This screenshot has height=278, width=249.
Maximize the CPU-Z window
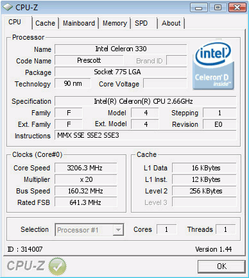coord(218,8)
